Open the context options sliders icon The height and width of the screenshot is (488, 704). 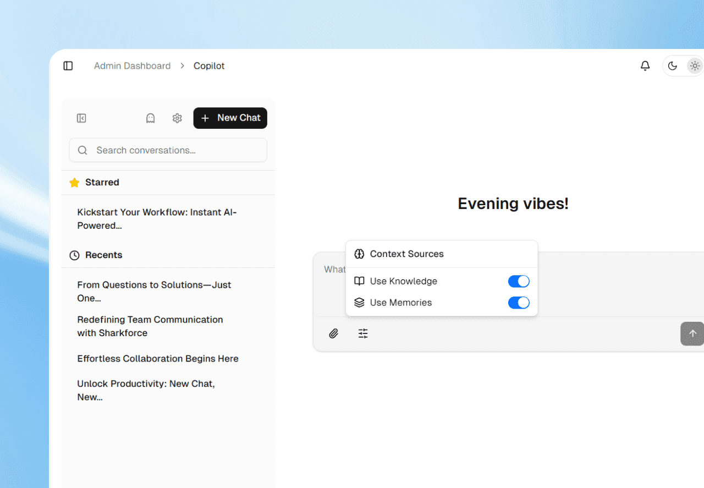[x=363, y=333]
